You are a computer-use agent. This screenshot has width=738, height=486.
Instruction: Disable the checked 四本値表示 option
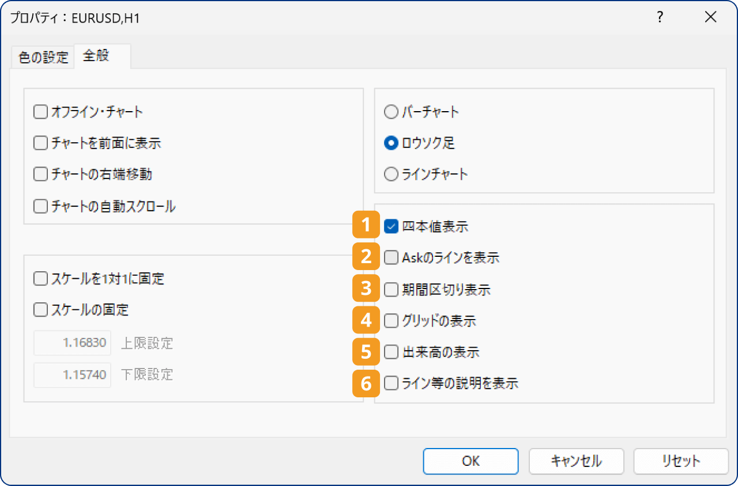point(390,227)
